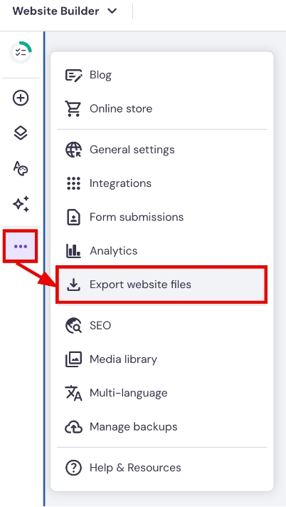This screenshot has height=507, width=286.
Task: Click the shopping cart Online store icon
Action: (x=73, y=108)
